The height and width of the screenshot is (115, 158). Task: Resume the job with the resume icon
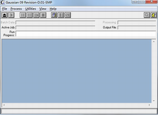point(36,15)
